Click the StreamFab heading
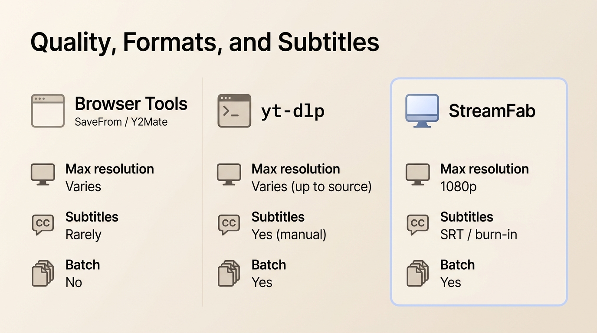The height and width of the screenshot is (333, 597). pos(492,111)
